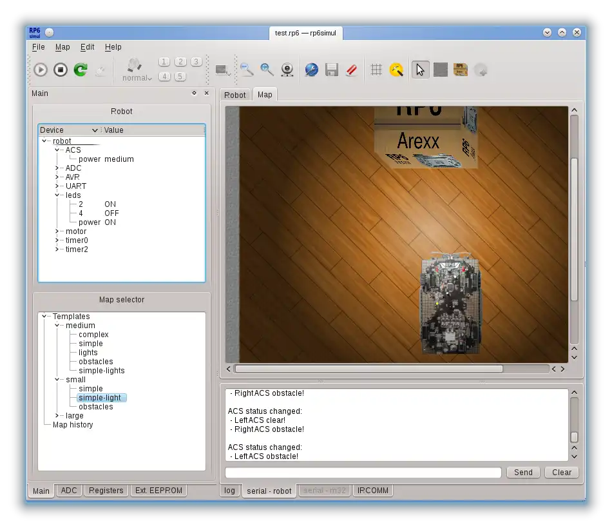Screen dimensions: 612x528
Task: Open map settings wrench-globe icon
Action: point(311,70)
